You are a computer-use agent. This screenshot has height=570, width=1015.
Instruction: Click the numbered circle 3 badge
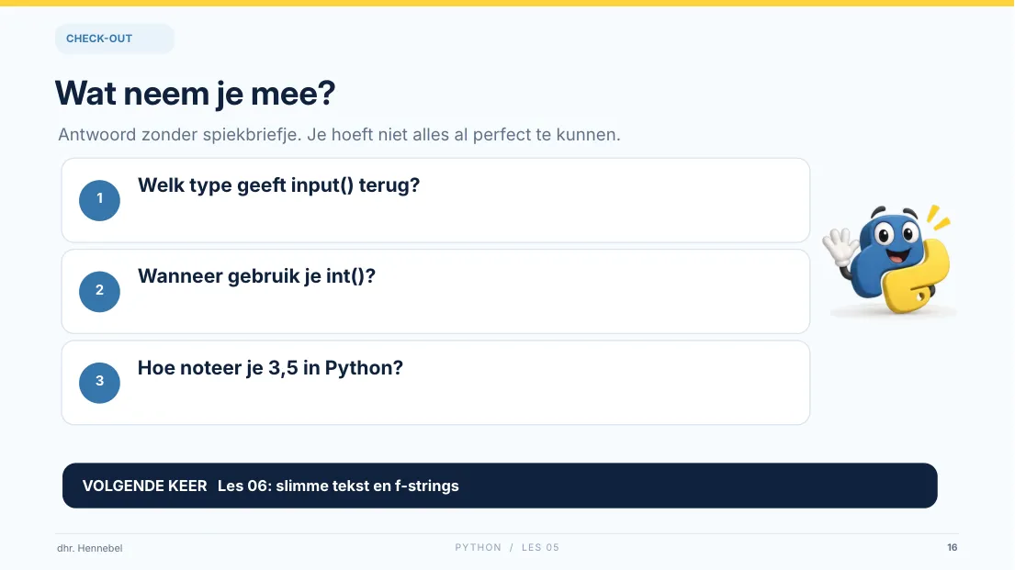click(100, 383)
